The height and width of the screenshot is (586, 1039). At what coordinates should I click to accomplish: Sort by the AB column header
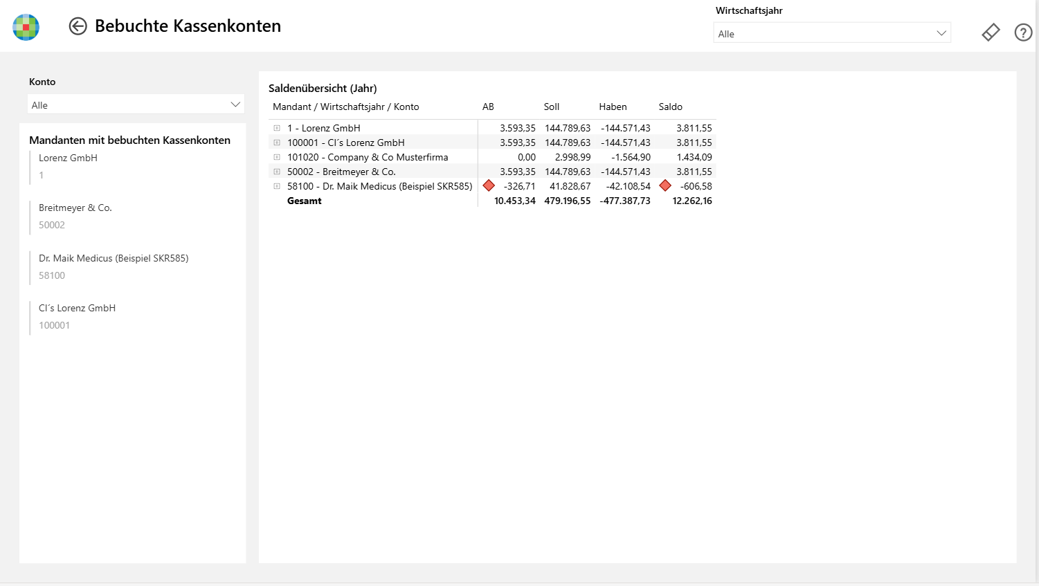(x=488, y=107)
